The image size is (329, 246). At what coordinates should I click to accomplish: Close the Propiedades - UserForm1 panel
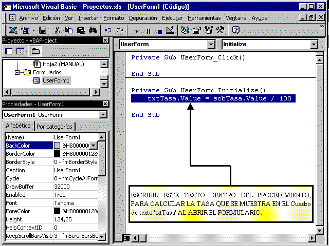(x=105, y=104)
